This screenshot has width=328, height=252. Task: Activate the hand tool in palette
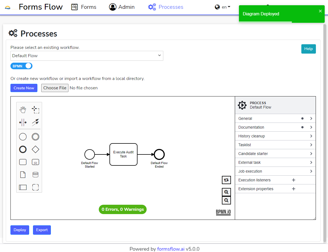coord(23,110)
